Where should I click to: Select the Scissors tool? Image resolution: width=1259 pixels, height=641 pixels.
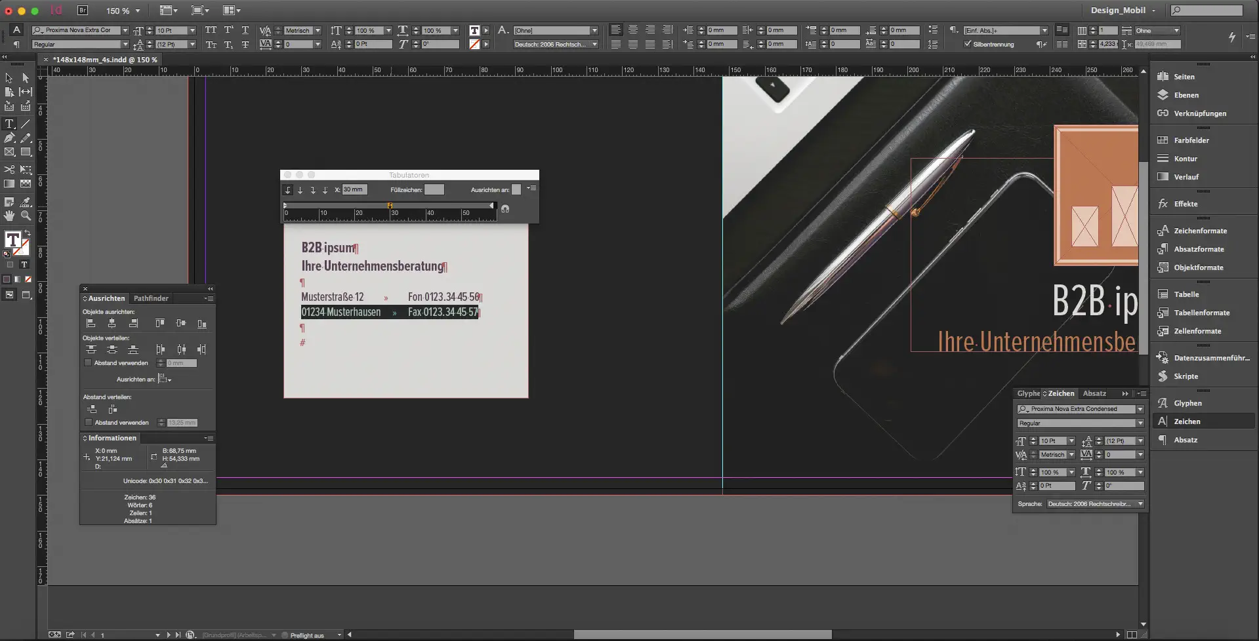coord(9,169)
